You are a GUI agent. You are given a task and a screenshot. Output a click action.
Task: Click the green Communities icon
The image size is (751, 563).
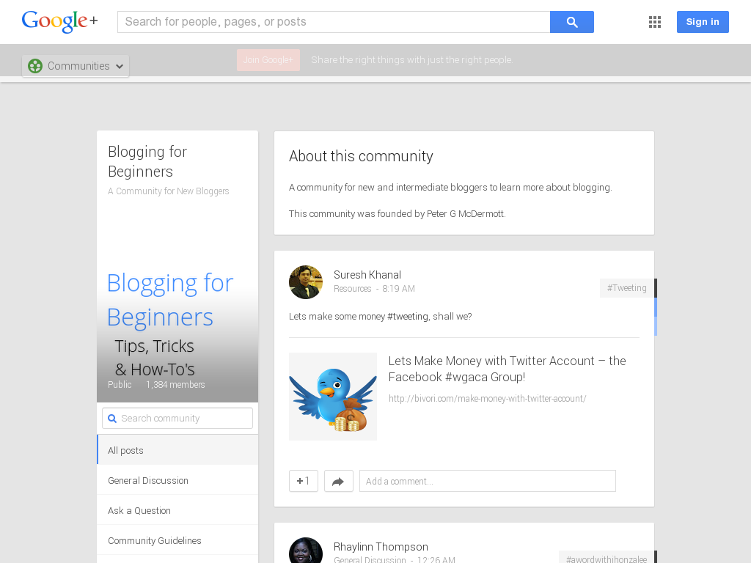click(x=35, y=66)
